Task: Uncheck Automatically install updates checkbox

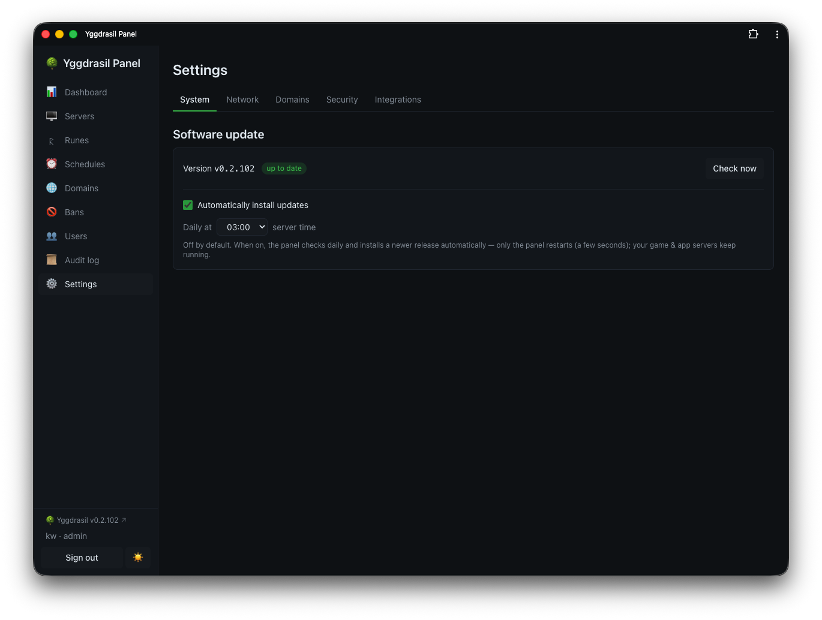Action: pyautogui.click(x=188, y=205)
